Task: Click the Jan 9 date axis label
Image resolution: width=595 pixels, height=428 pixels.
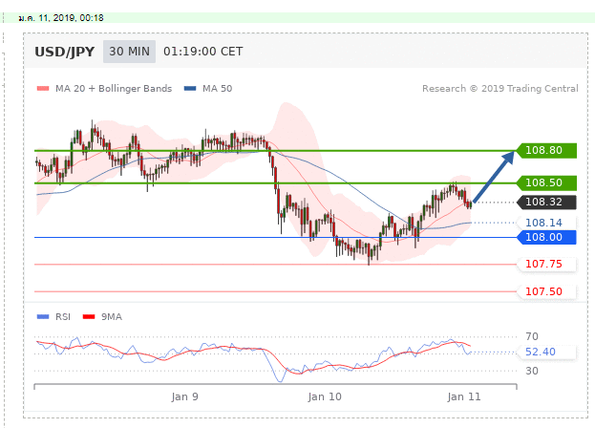Action: [184, 396]
